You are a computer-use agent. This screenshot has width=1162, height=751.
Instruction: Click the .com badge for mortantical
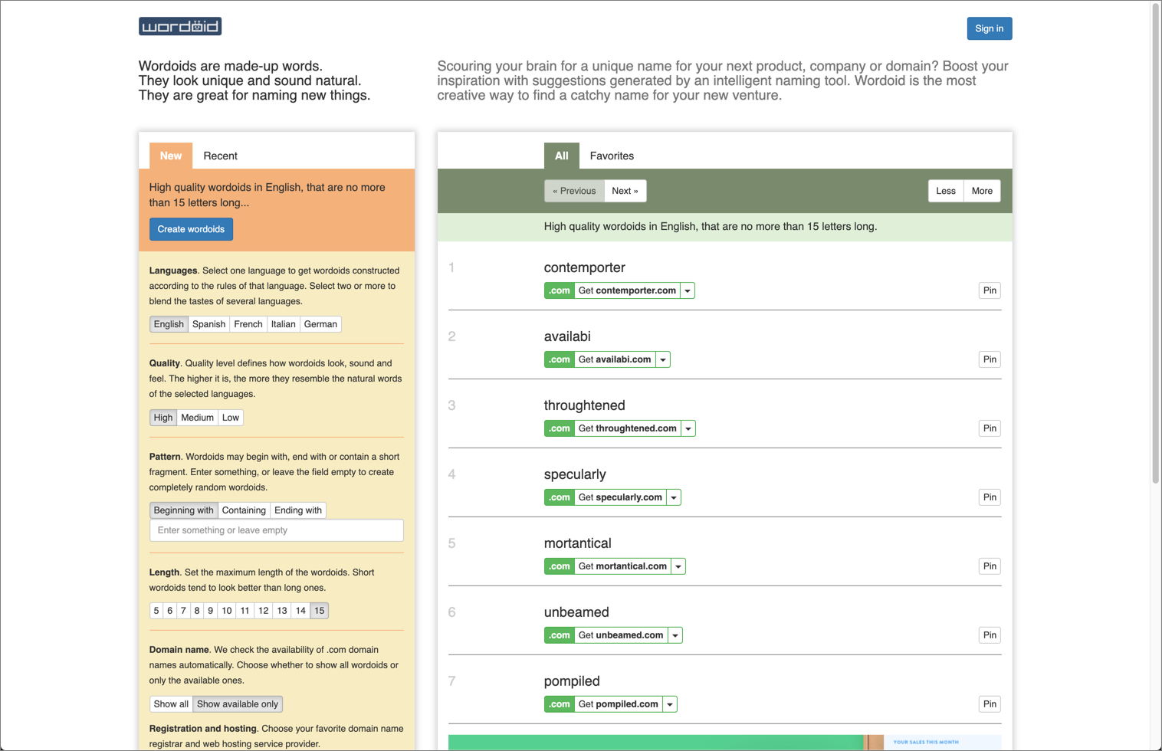559,566
